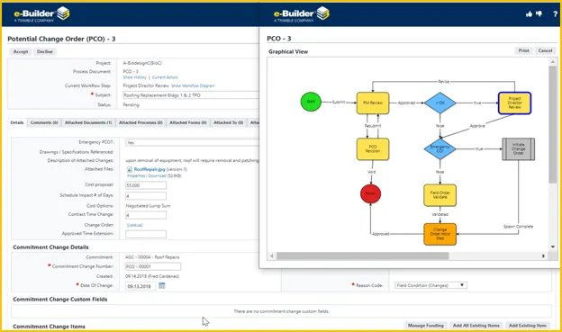Select the green Start node in the diagram
Screen dimensions: 562x332
pos(311,102)
